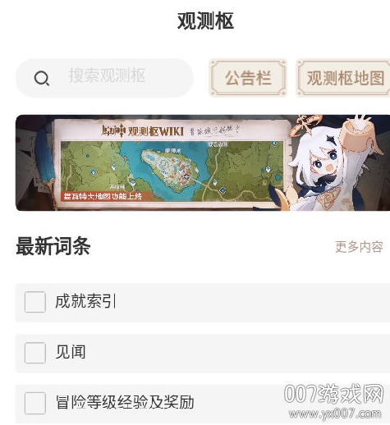This screenshot has height=425, width=390.
Task: Click the 最新词条 section heading
Action: [x=53, y=246]
